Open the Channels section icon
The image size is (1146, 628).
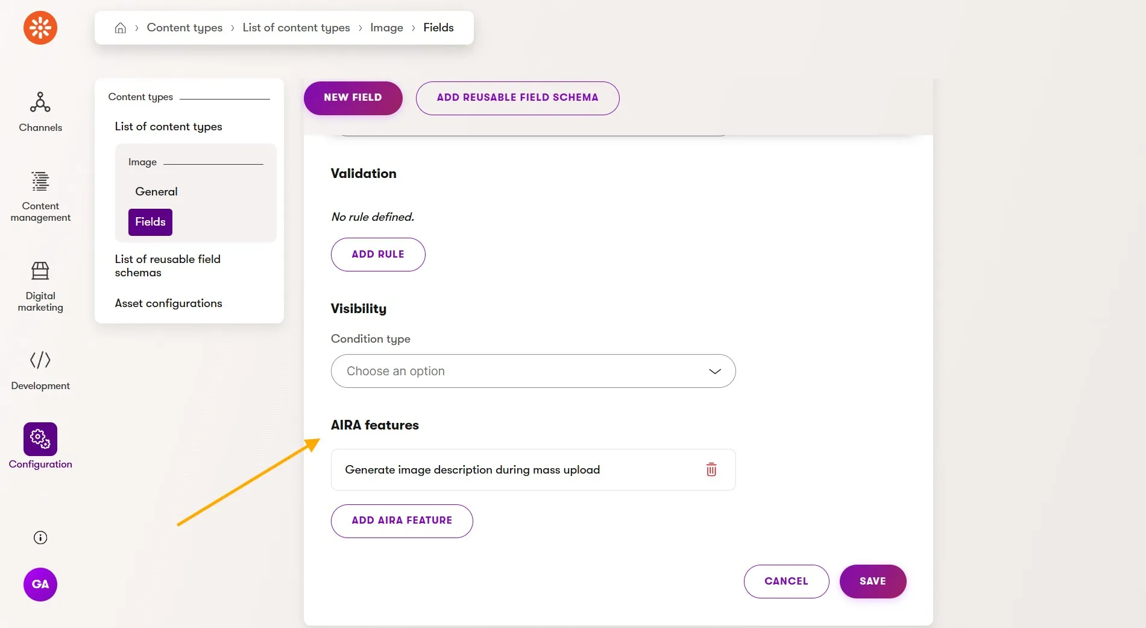(40, 102)
